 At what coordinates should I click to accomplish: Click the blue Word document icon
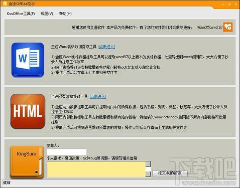[28, 60]
